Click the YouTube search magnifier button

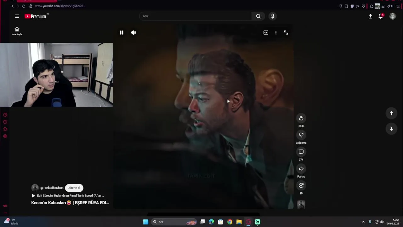258,16
